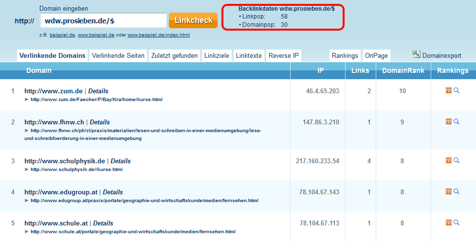The height and width of the screenshot is (241, 476).
Task: Expand the schulphysik.de link arrow
Action: pos(27,170)
